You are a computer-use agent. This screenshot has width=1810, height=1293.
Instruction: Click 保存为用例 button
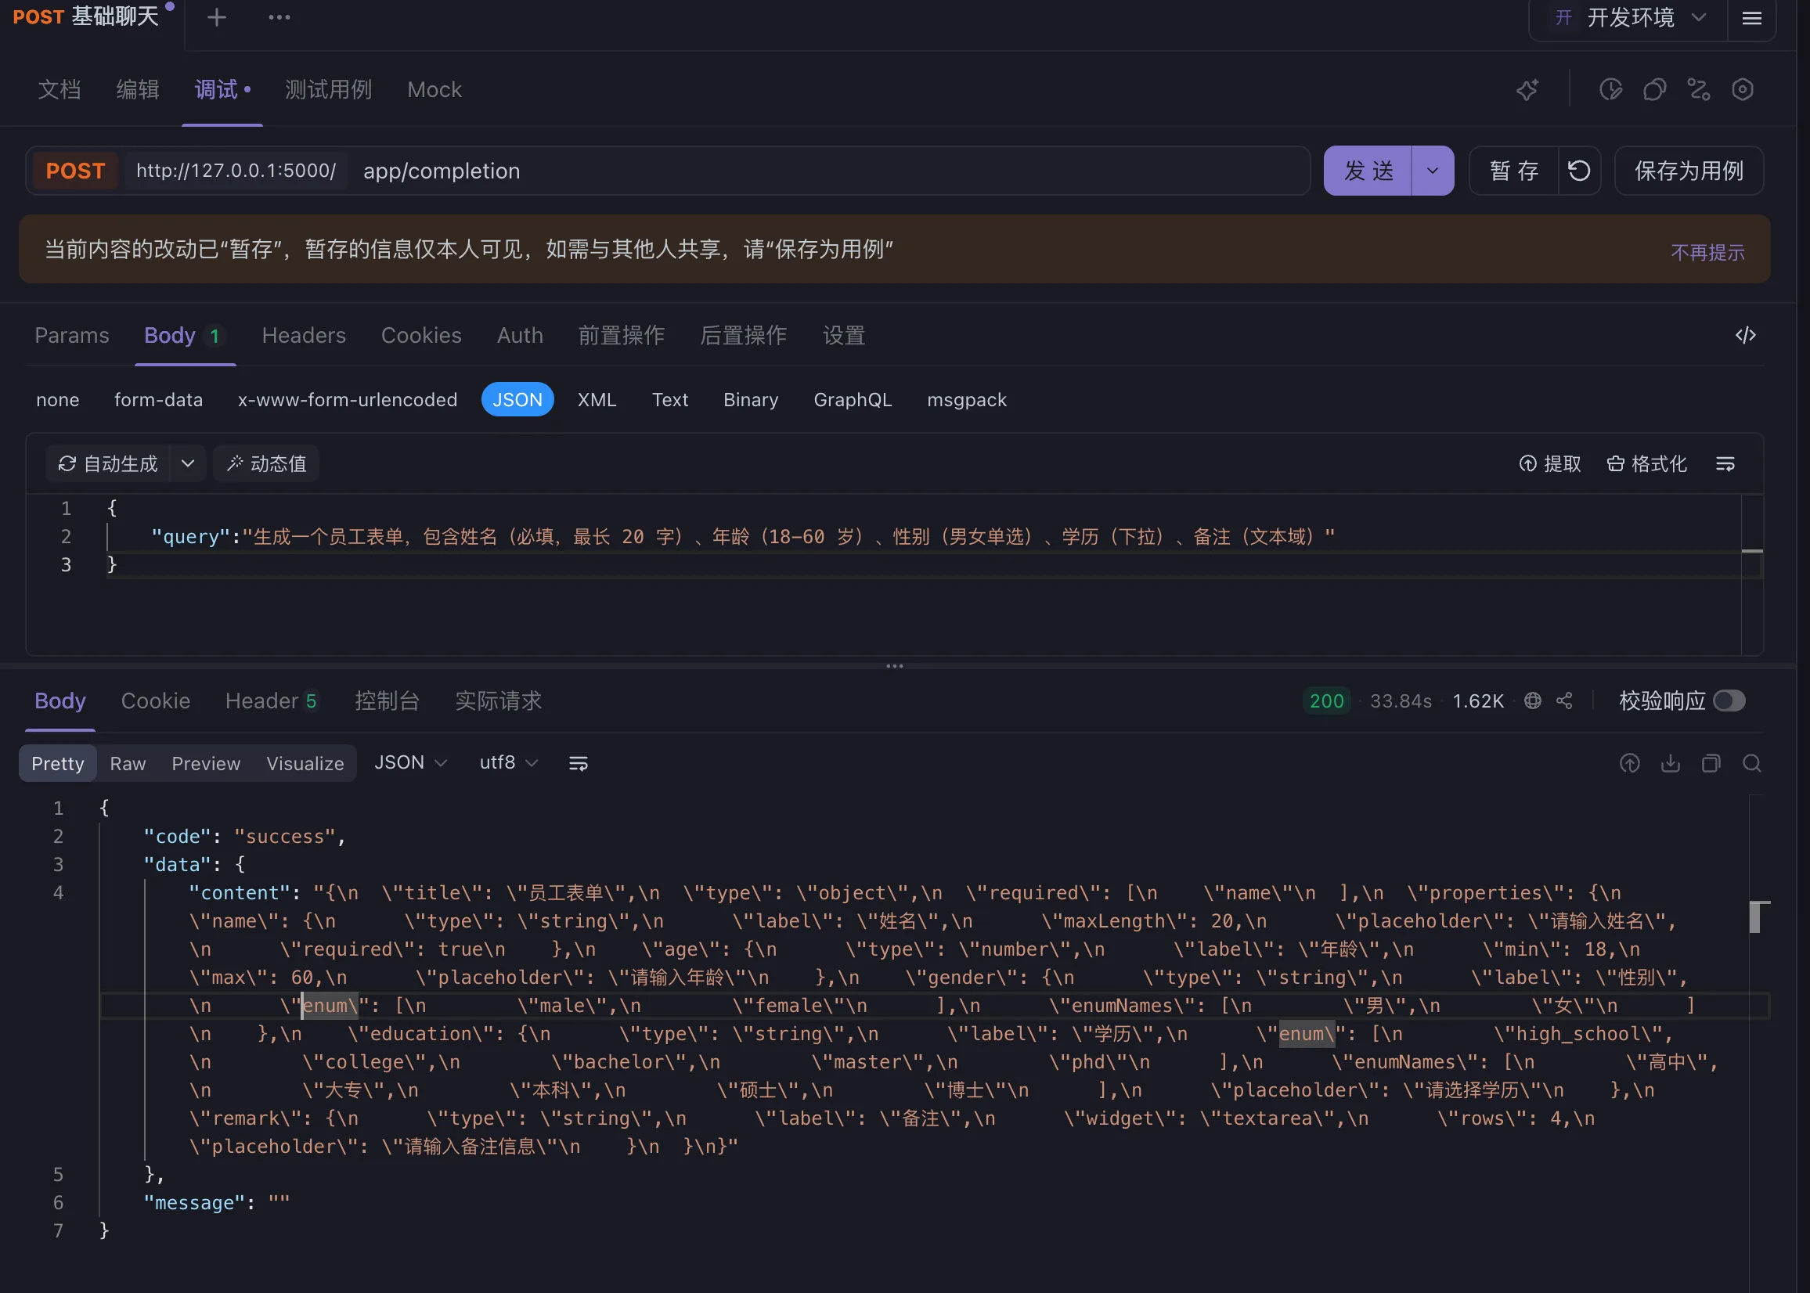click(x=1688, y=171)
